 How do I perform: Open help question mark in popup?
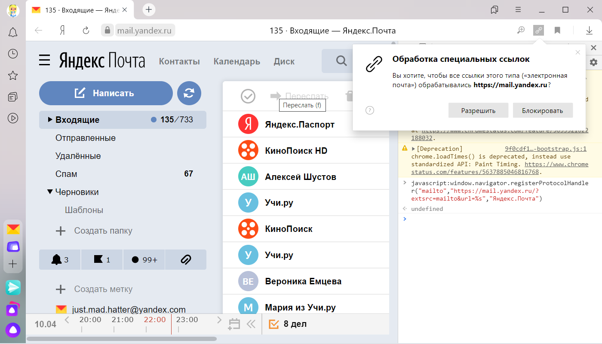tap(370, 110)
